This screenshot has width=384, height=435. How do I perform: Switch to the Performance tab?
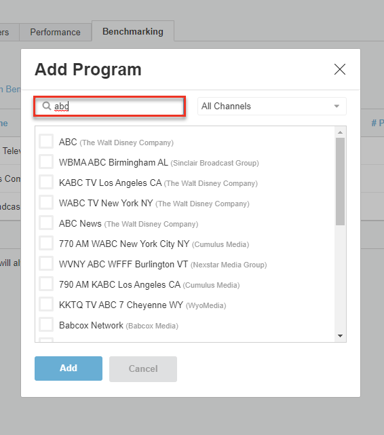(x=55, y=32)
